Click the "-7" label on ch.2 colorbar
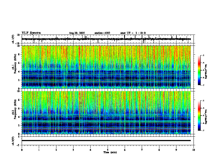The image size is (218, 168). [203, 131]
